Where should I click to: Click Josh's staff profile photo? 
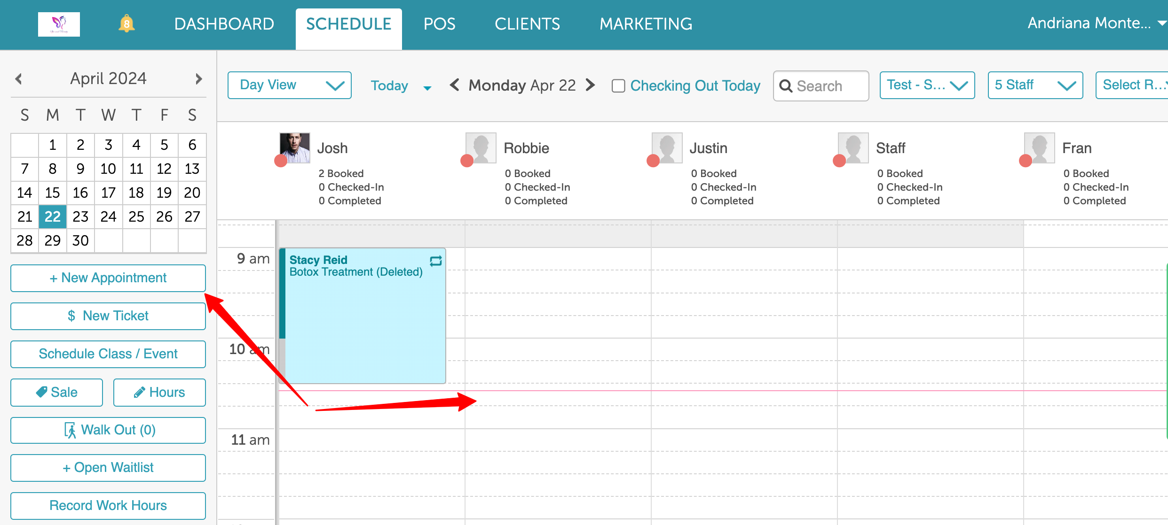[x=295, y=148]
